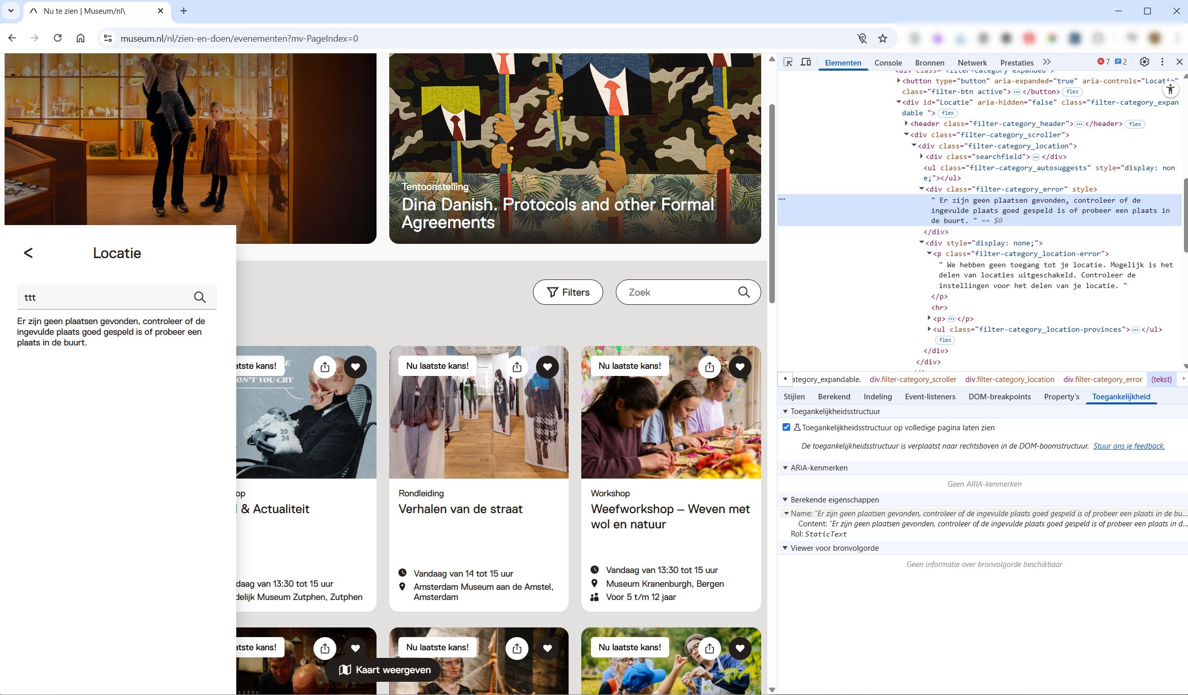The width and height of the screenshot is (1188, 695).
Task: Collapse the filter-category_scroller node
Action: pyautogui.click(x=906, y=135)
